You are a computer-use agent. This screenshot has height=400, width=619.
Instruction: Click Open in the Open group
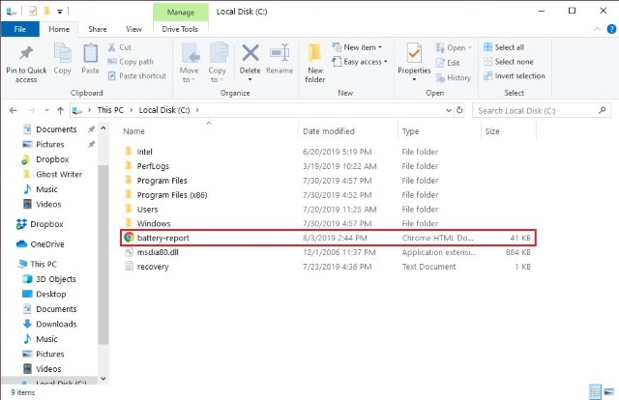click(454, 47)
